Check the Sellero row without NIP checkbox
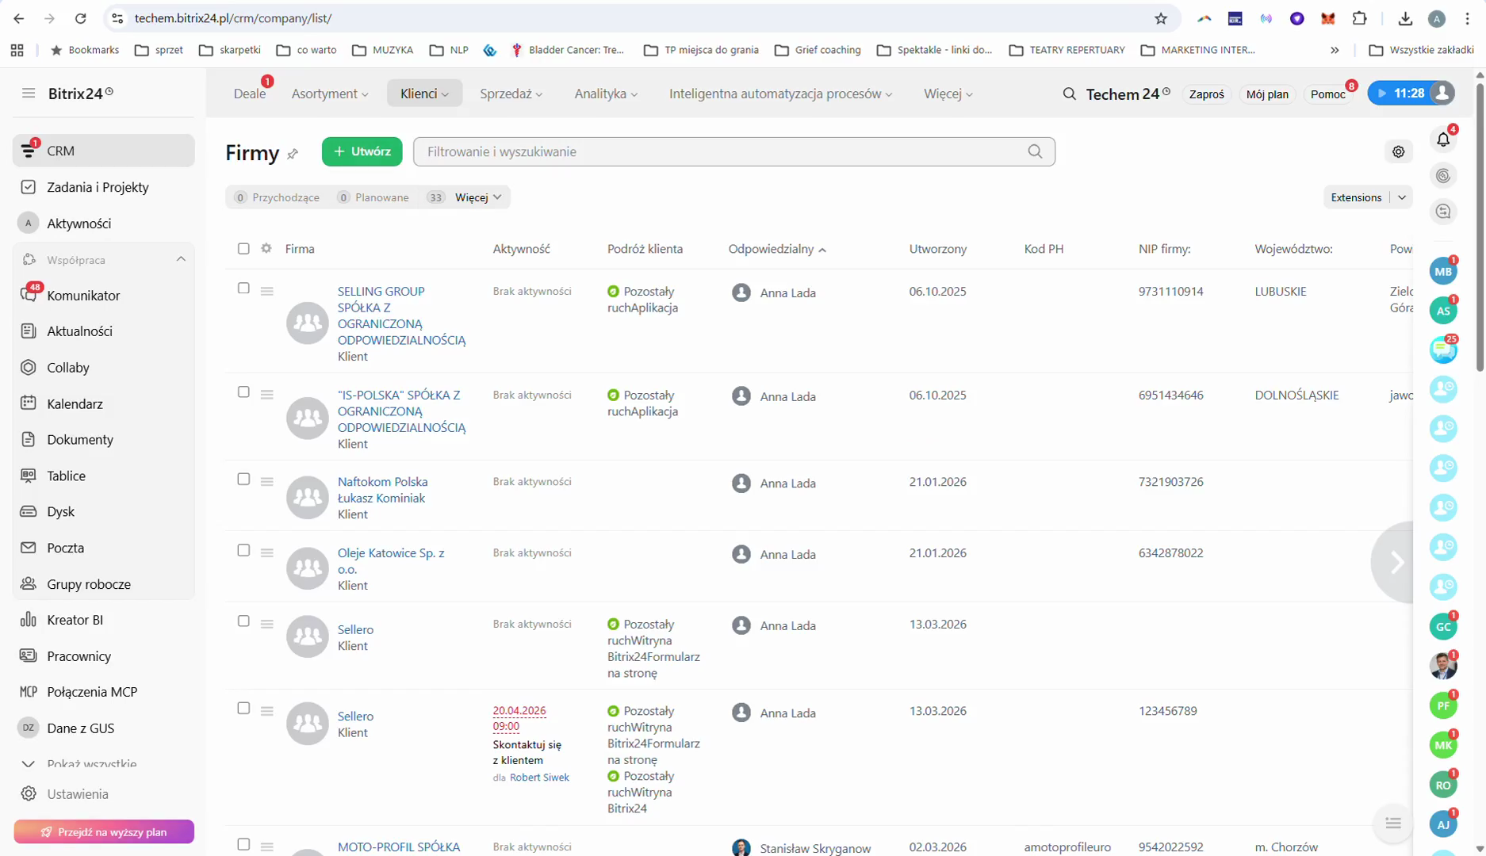The image size is (1486, 856). [x=243, y=621]
